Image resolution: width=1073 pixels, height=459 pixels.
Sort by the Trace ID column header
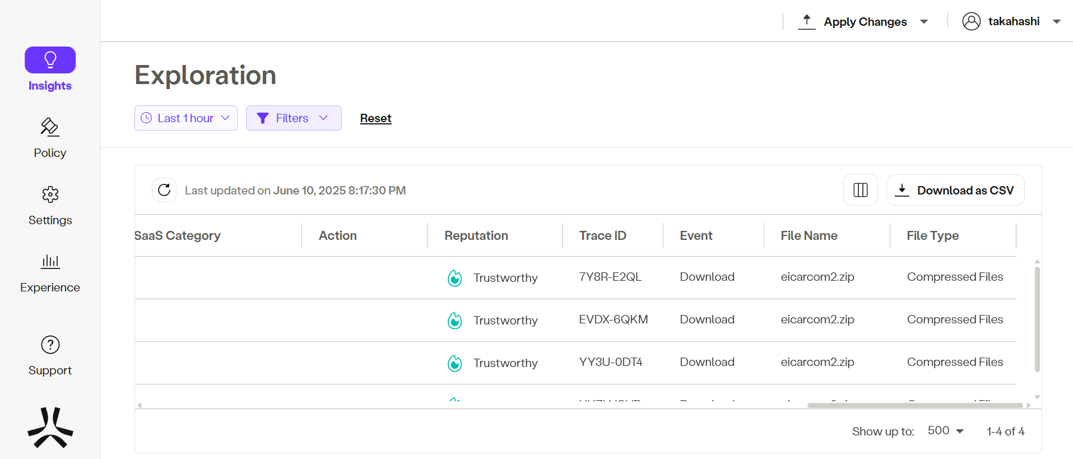click(602, 235)
